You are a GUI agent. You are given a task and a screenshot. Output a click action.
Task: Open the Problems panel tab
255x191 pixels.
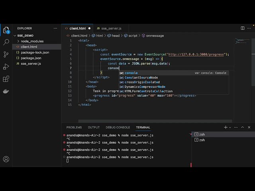click(74, 127)
